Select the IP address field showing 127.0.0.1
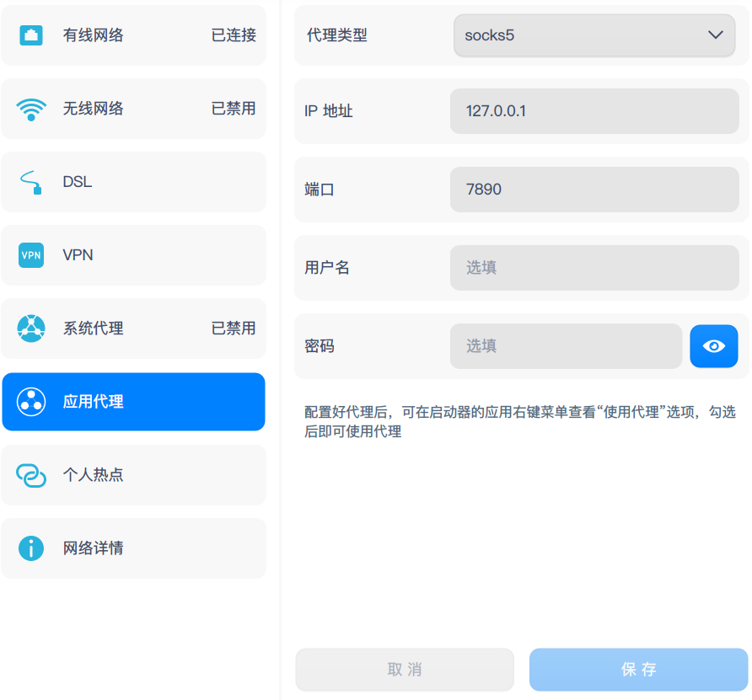The width and height of the screenshot is (752, 700). point(594,110)
